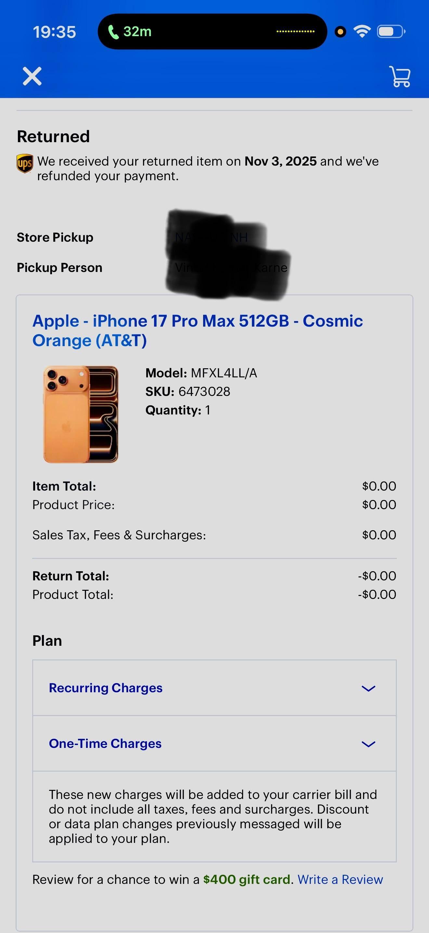Image resolution: width=429 pixels, height=933 pixels.
Task: Tap the Recurring Charges chevron arrow
Action: pos(368,688)
